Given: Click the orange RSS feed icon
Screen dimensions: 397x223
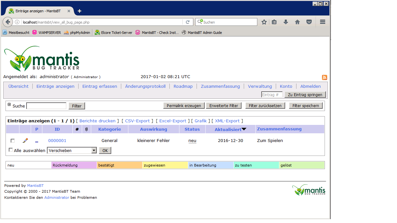Looking at the screenshot, I should [x=324, y=77].
